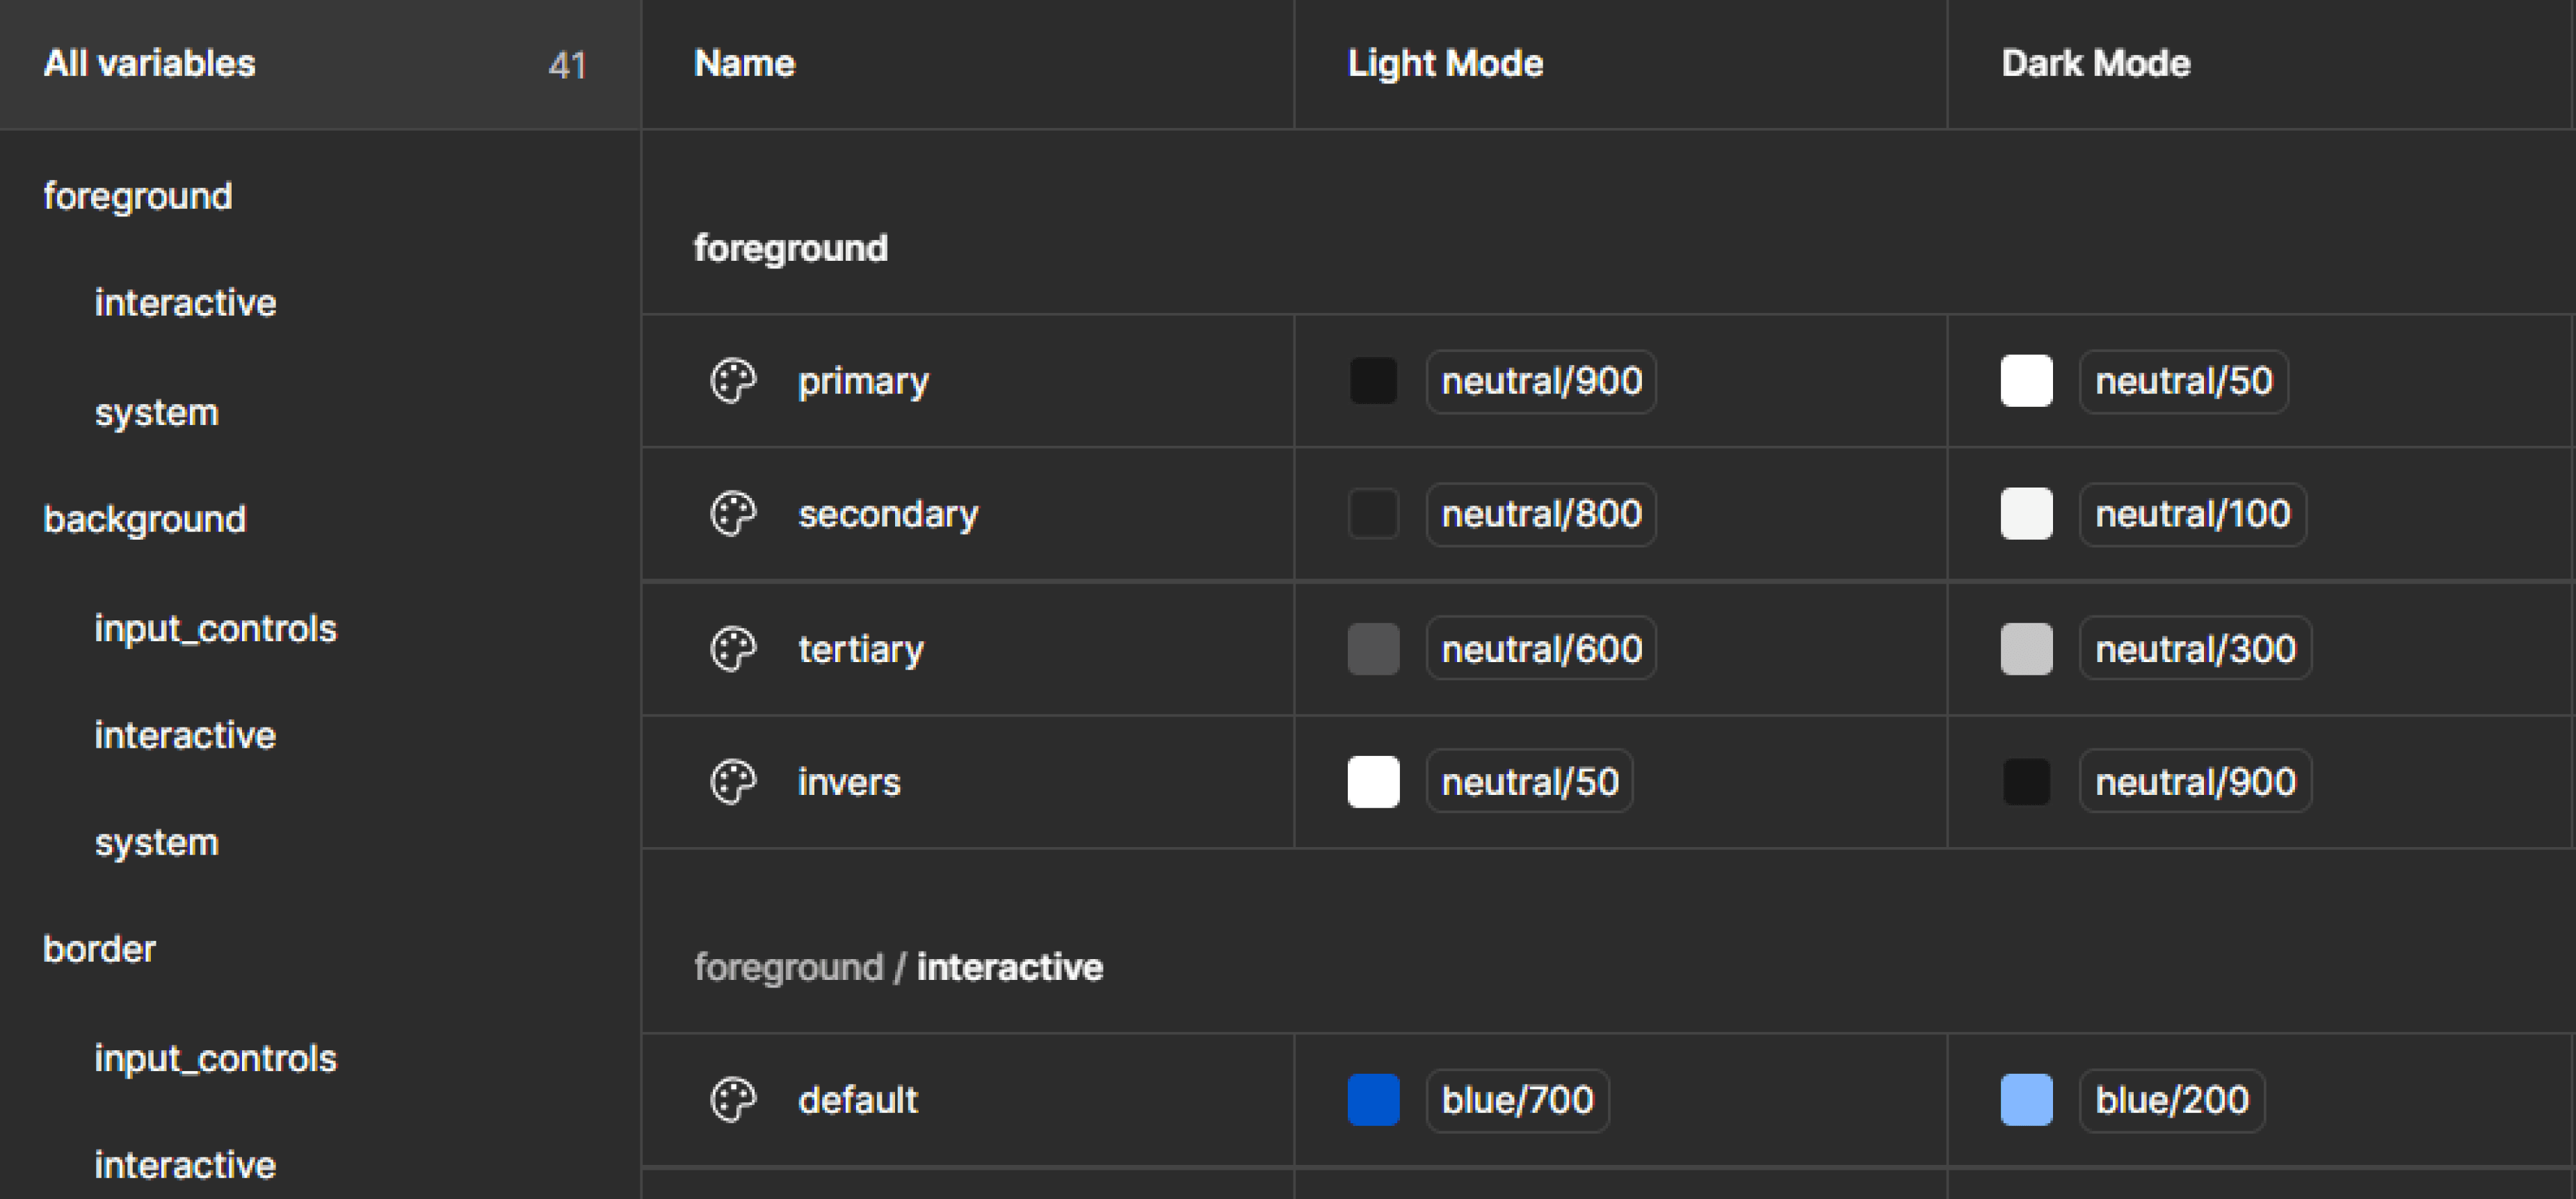Select input_controls under background group

pyautogui.click(x=216, y=628)
